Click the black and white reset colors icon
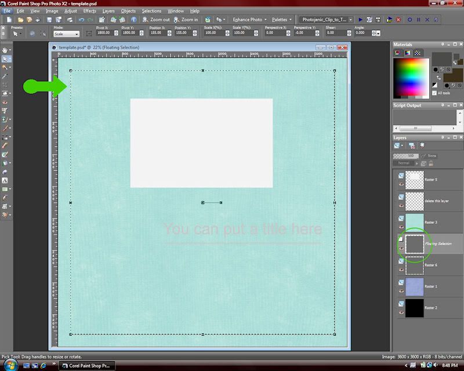The width and height of the screenshot is (464, 371). click(x=434, y=85)
